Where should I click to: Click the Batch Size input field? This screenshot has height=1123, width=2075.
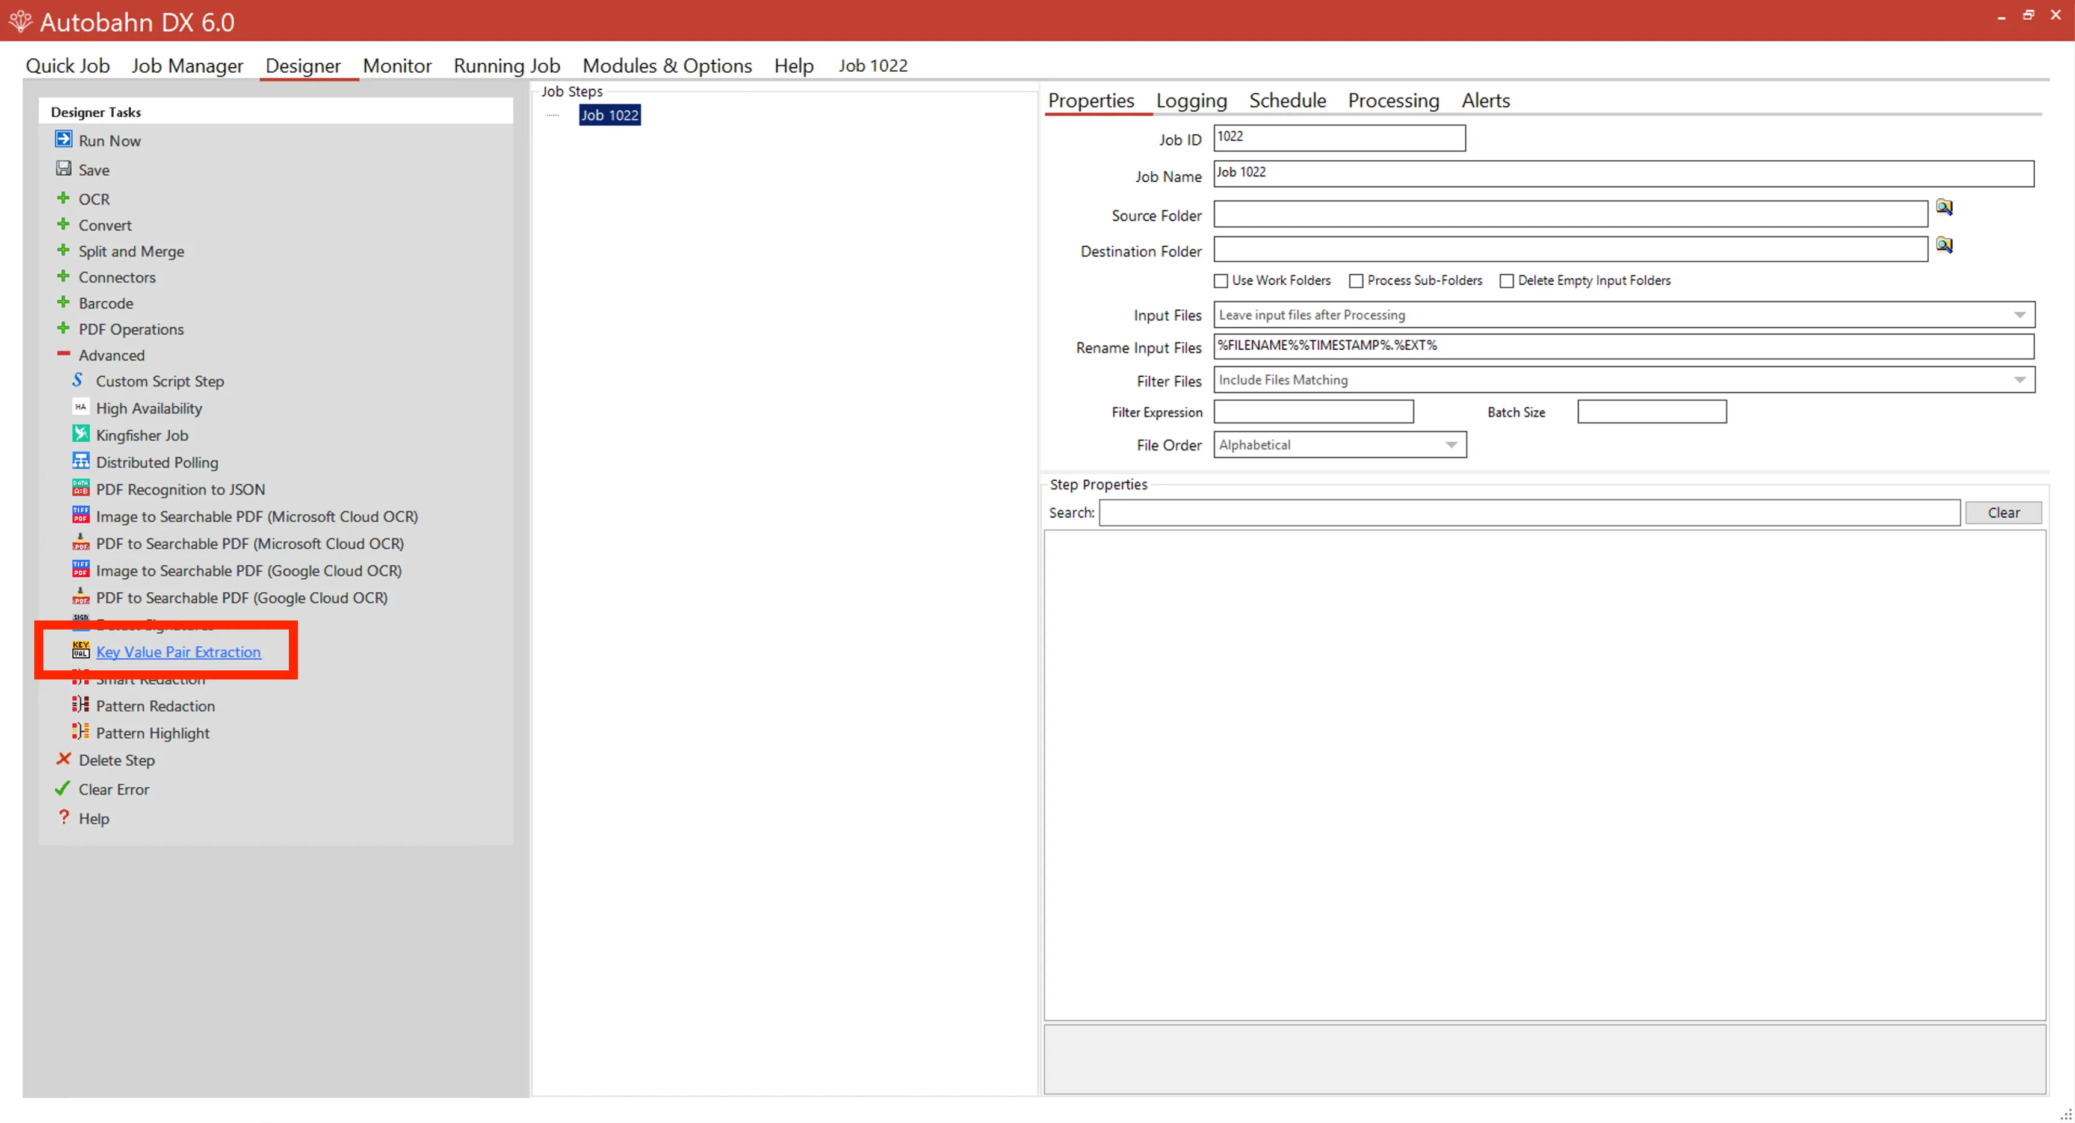point(1652,412)
